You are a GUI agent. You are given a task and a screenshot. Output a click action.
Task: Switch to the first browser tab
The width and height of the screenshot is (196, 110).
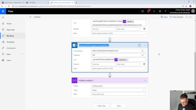tap(13, 2)
